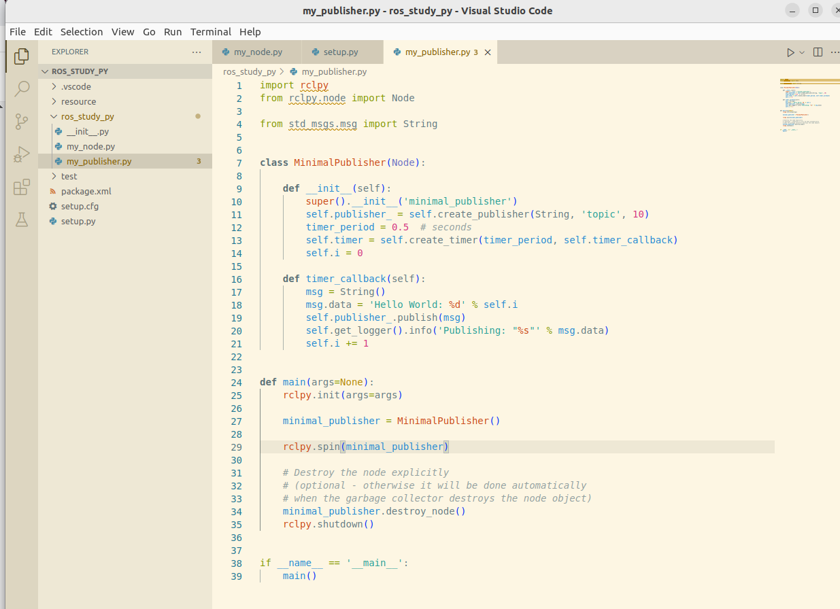Click 'std_msgs.msg' import on line 4
840x609 pixels.
pyautogui.click(x=323, y=124)
